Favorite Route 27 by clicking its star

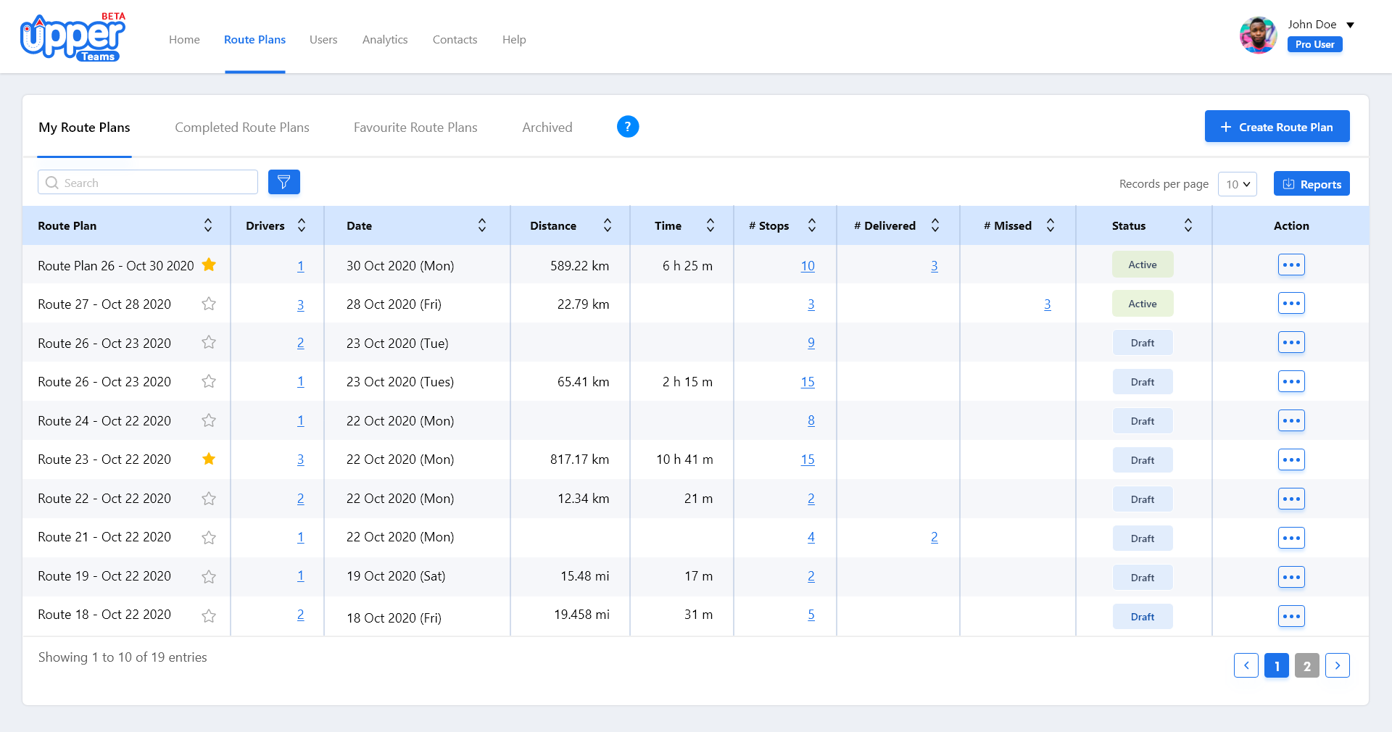click(x=209, y=304)
